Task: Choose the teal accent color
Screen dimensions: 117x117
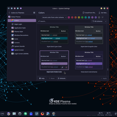Action: pos(86,17)
